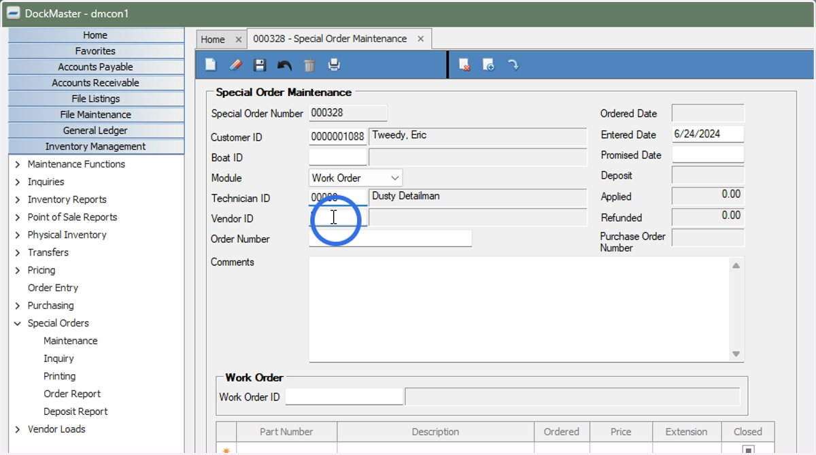
Task: Click the curved redo arrow icon
Action: click(x=513, y=65)
